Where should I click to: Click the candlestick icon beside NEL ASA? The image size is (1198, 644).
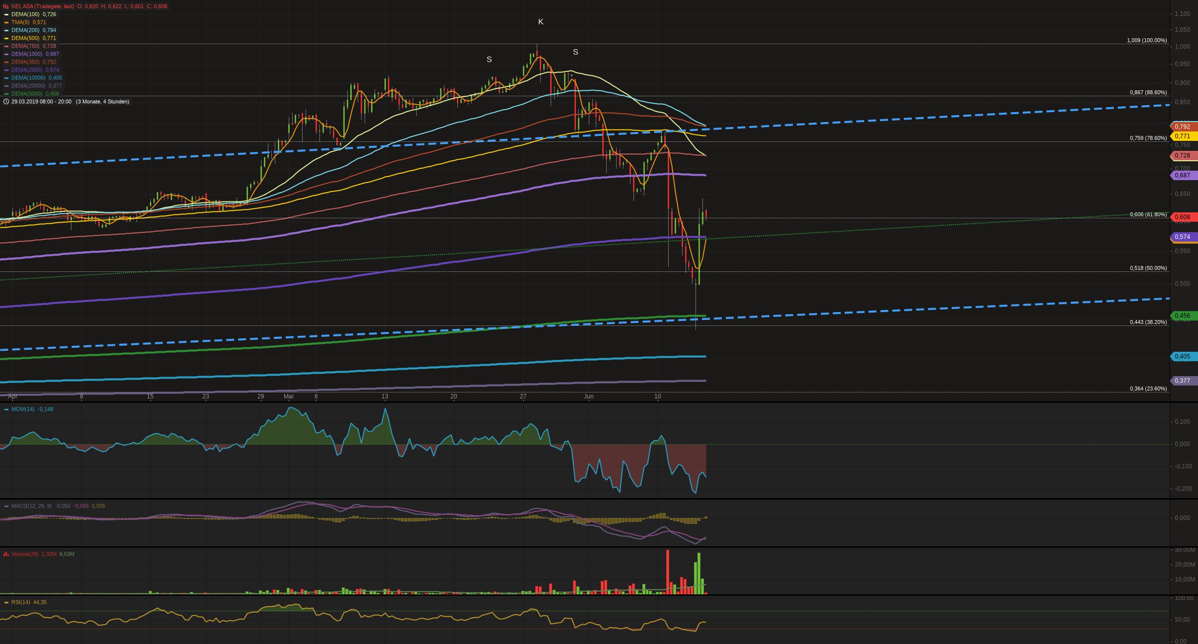pyautogui.click(x=6, y=6)
